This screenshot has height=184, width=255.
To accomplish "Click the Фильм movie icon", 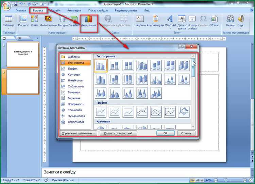I will (x=230, y=19).
